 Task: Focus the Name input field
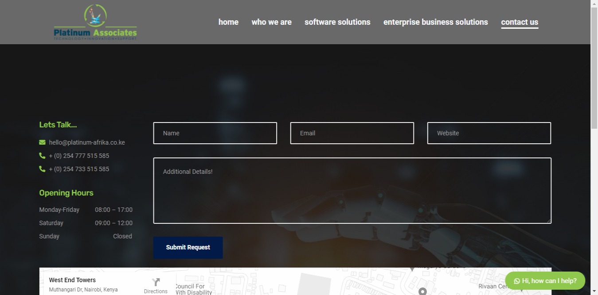215,133
